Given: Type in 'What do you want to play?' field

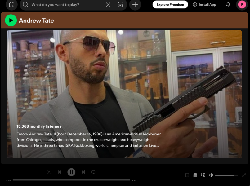Looking at the screenshot, I should click(67, 5).
